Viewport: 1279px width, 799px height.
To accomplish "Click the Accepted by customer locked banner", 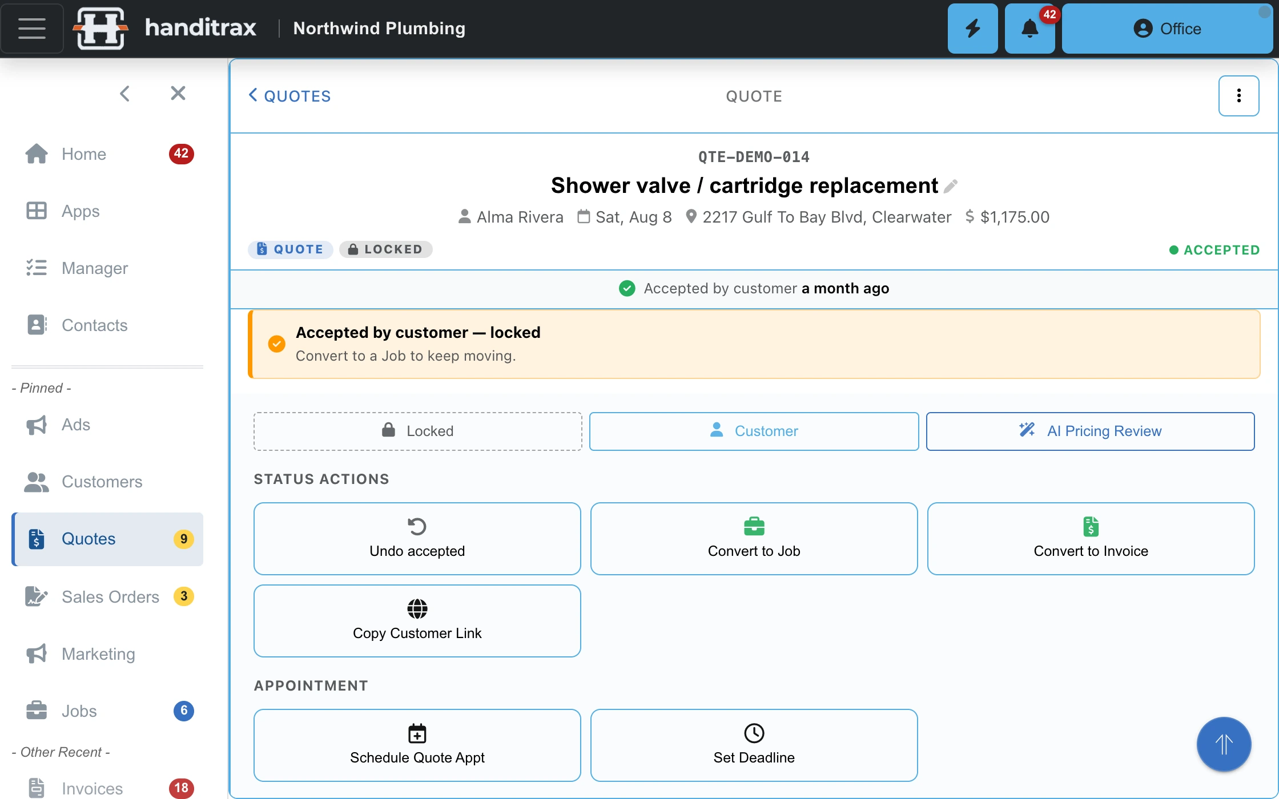I will tap(754, 344).
